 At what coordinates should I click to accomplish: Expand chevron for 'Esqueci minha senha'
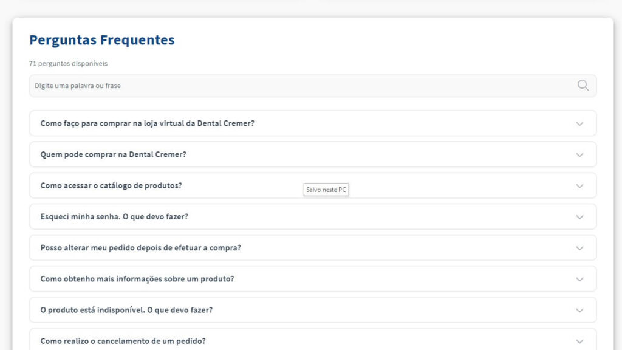[x=579, y=217]
